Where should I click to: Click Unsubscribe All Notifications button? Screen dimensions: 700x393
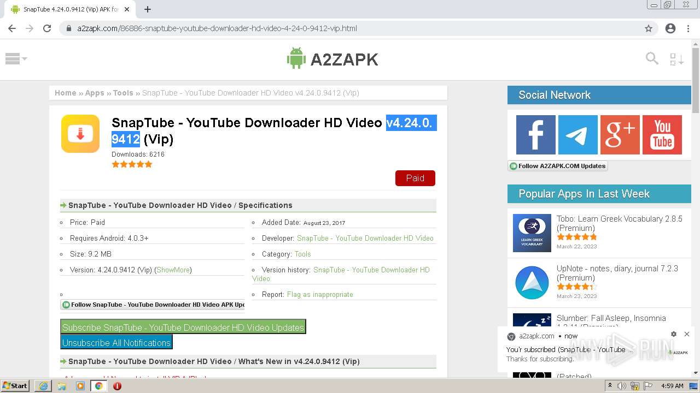[116, 342]
